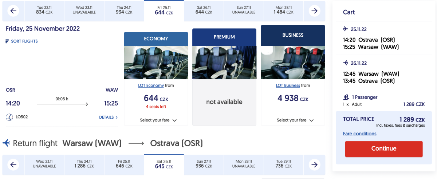
Task: Open the LOT Economy link
Action: point(151,85)
